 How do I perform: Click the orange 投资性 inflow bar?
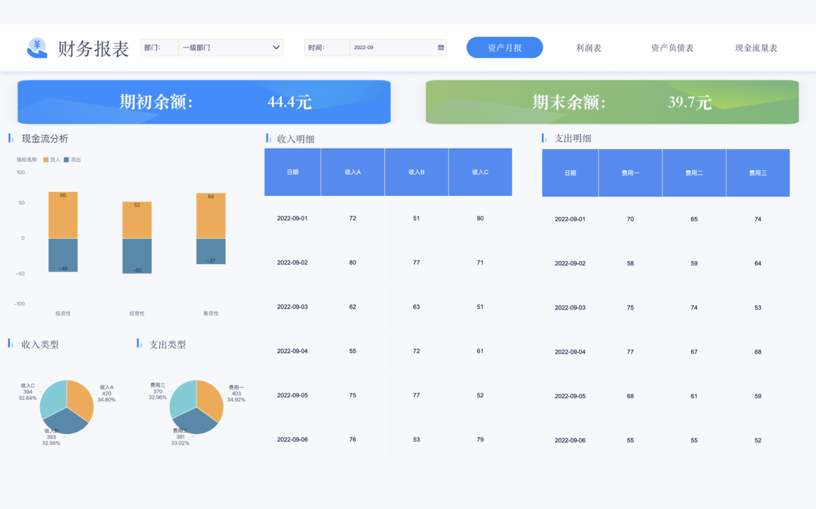63,216
